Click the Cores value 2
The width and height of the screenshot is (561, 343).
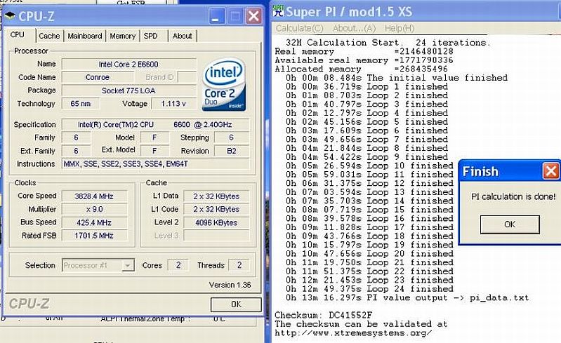(178, 265)
